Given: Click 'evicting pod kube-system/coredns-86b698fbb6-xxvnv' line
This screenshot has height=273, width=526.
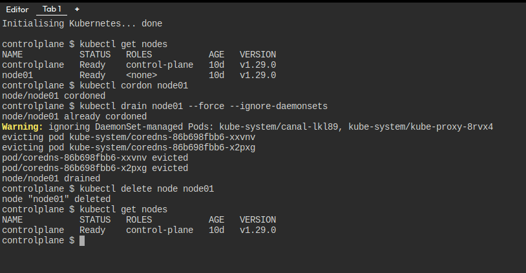Looking at the screenshot, I should [129, 137].
